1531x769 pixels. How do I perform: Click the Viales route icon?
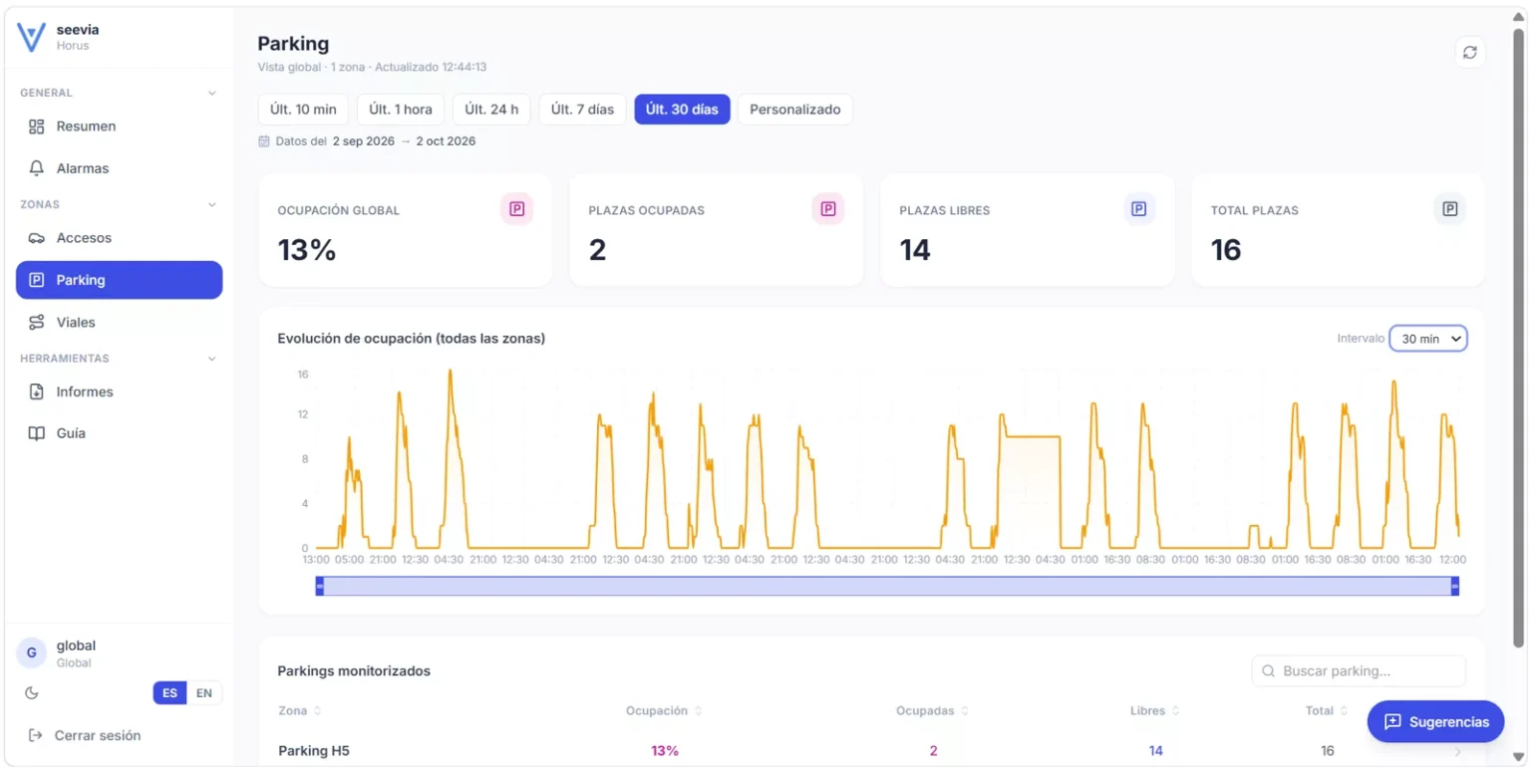pos(37,322)
